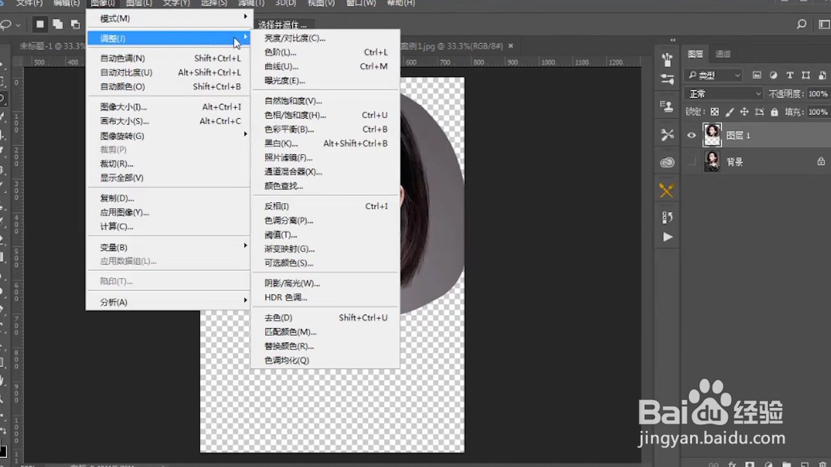Click the lock-all padlock icon in Layers panel
The height and width of the screenshot is (467, 831).
[775, 112]
